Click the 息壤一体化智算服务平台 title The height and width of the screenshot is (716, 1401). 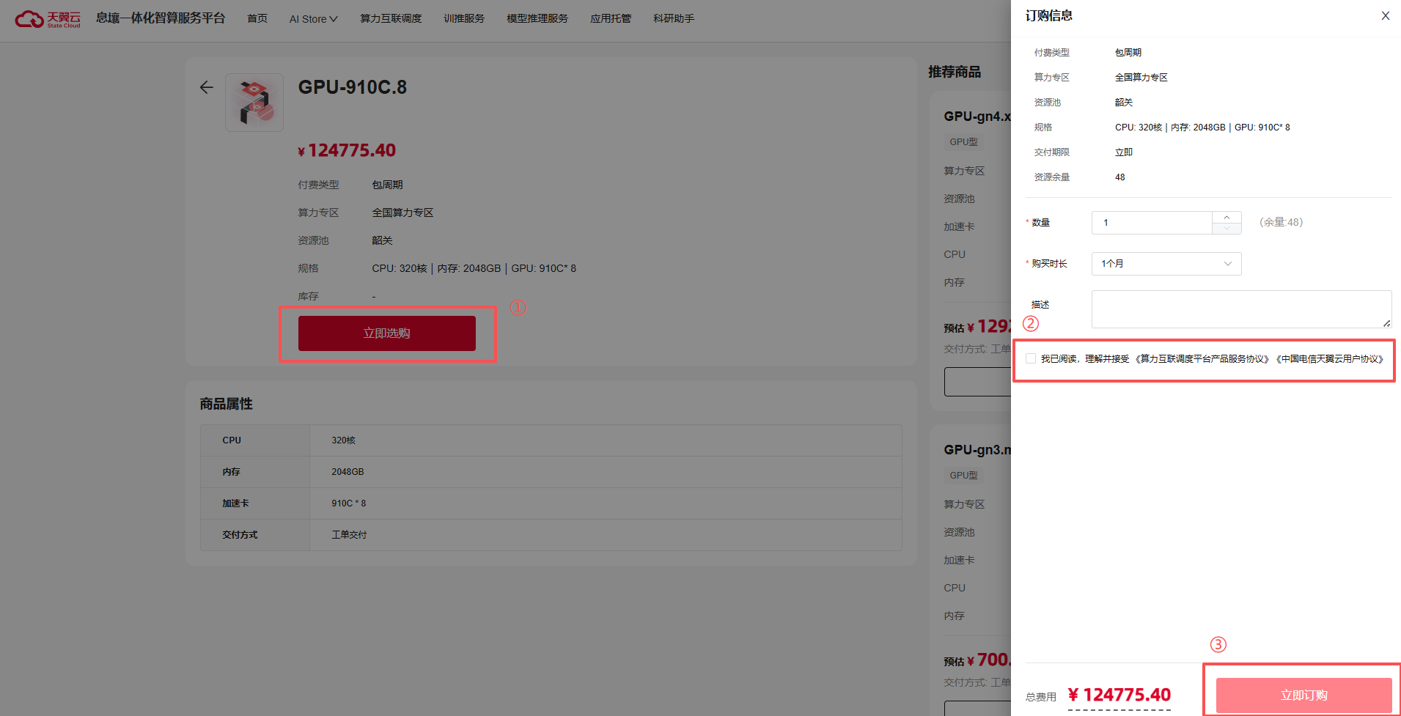(161, 18)
